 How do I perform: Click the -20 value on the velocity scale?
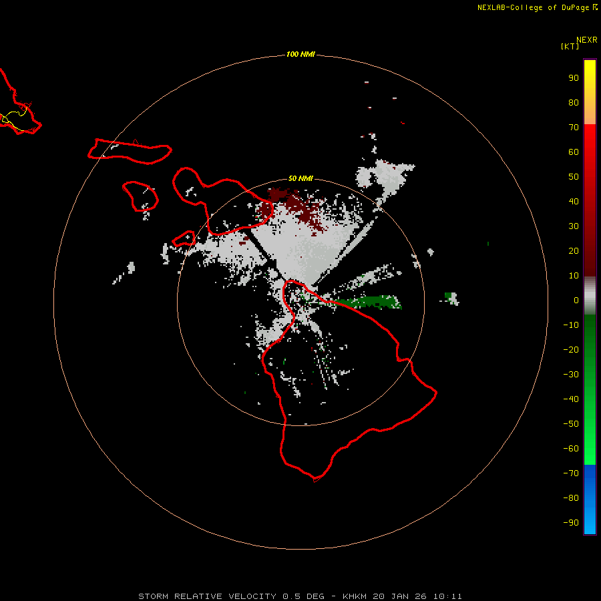[x=571, y=350]
